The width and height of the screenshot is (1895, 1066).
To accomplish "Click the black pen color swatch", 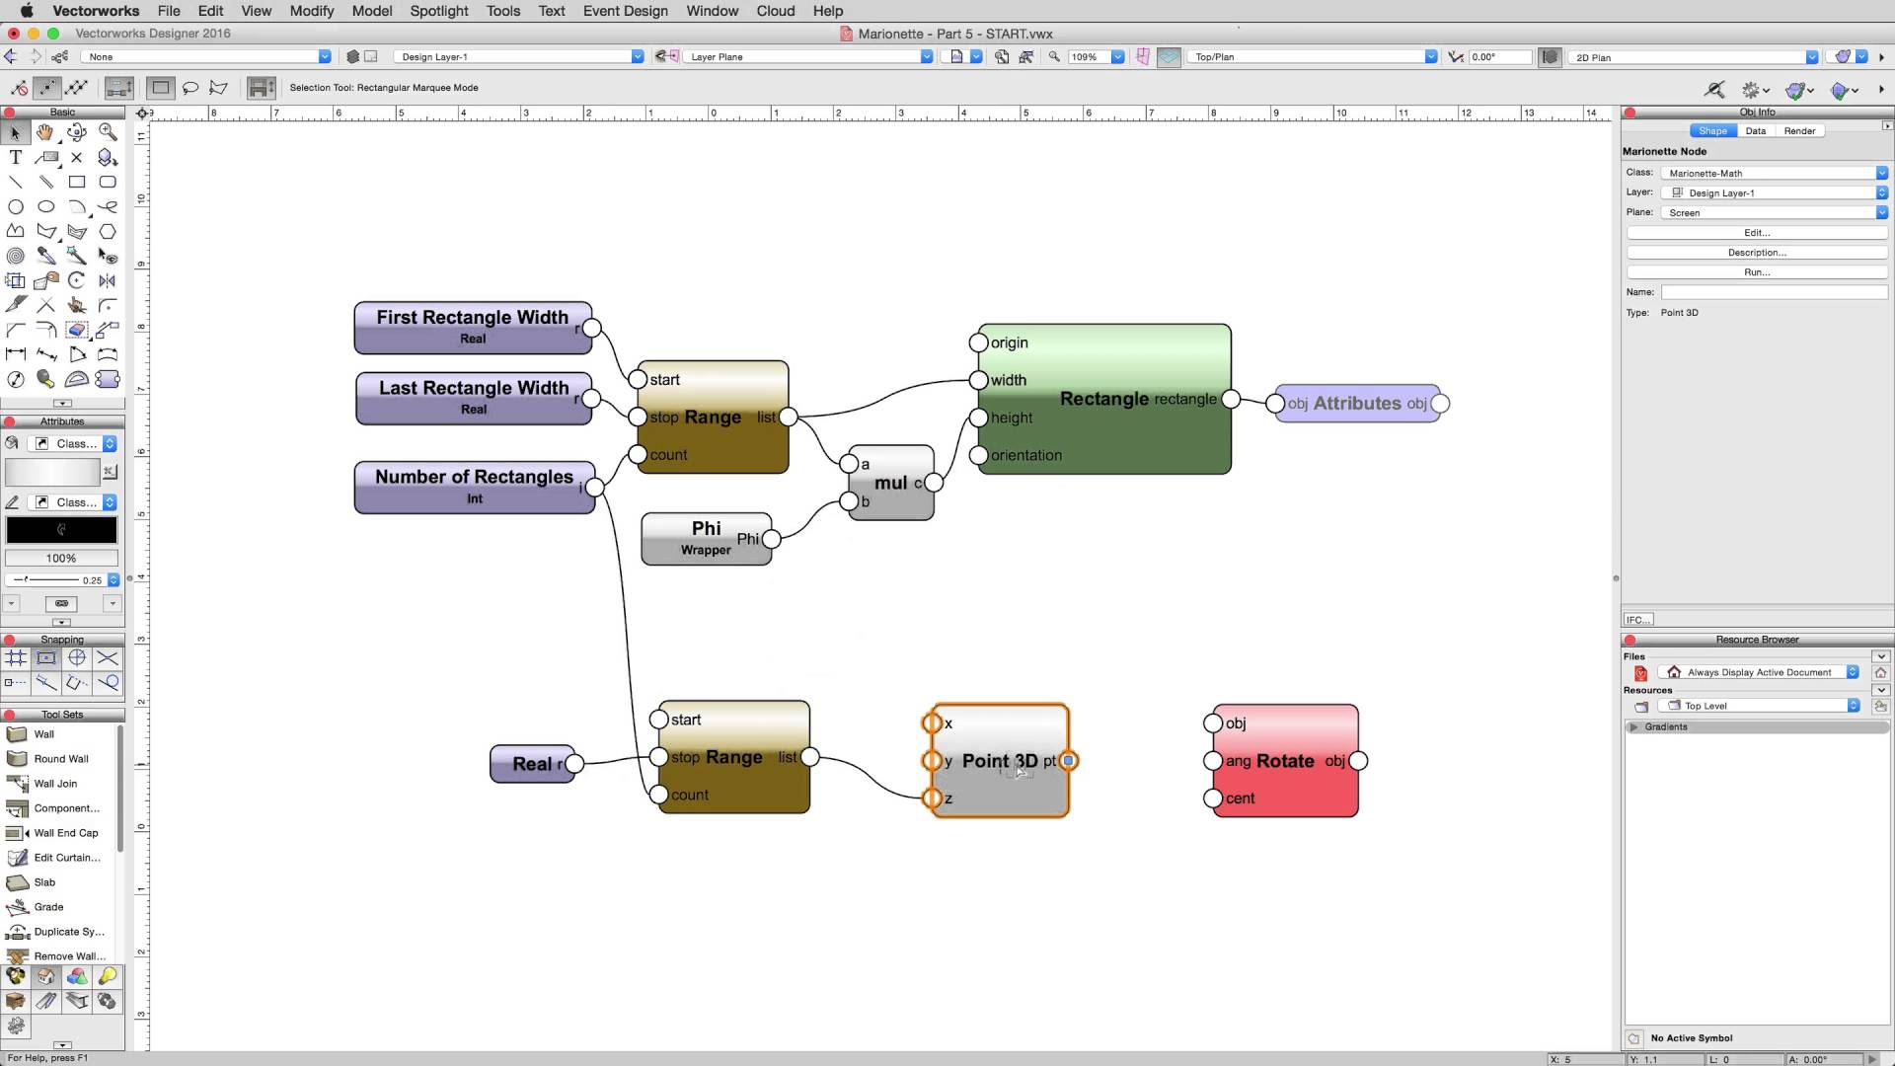I will click(x=61, y=530).
